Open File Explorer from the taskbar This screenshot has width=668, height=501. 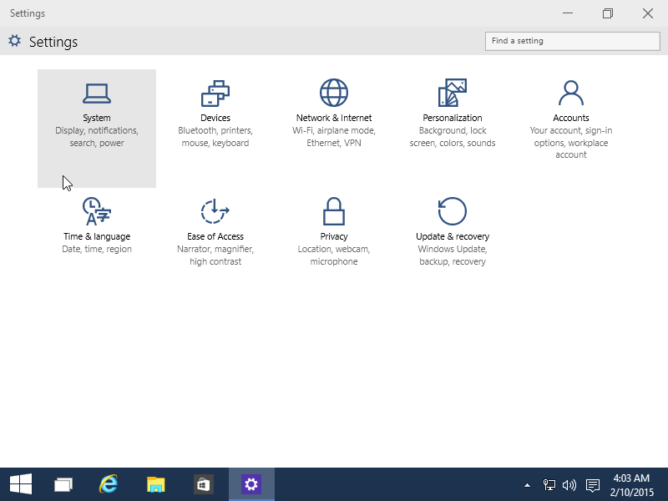156,484
